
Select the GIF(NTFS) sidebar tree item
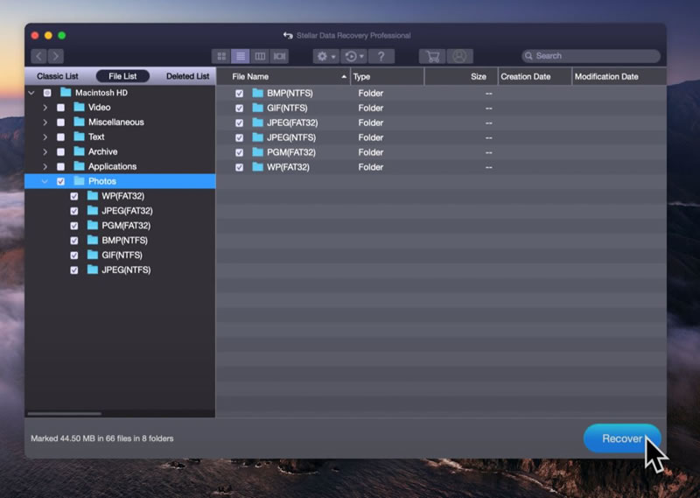(x=122, y=255)
